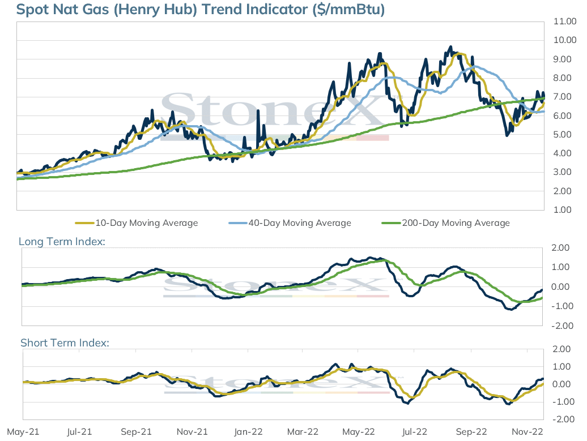Click the '-2.00' value on Long Term Index axis
The image size is (587, 441).
click(x=562, y=326)
